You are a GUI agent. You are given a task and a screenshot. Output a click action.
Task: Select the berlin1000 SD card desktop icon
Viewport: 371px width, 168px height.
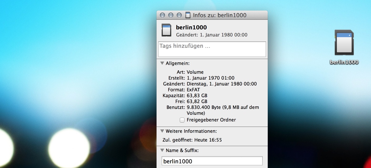(x=344, y=43)
